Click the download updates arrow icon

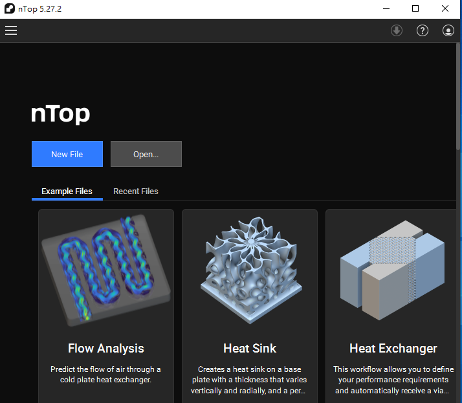click(397, 30)
